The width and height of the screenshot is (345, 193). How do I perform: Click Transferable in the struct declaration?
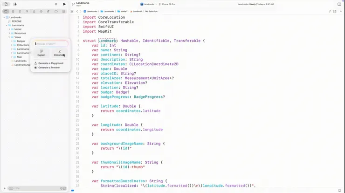[x=187, y=41]
